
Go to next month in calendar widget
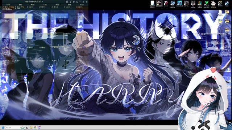pos(83,2)
